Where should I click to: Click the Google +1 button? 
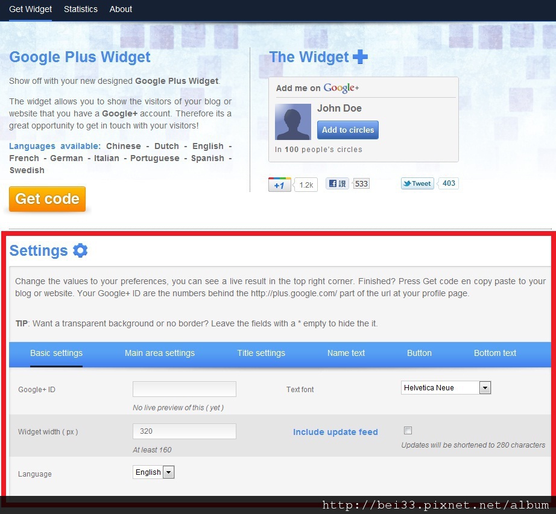point(279,185)
